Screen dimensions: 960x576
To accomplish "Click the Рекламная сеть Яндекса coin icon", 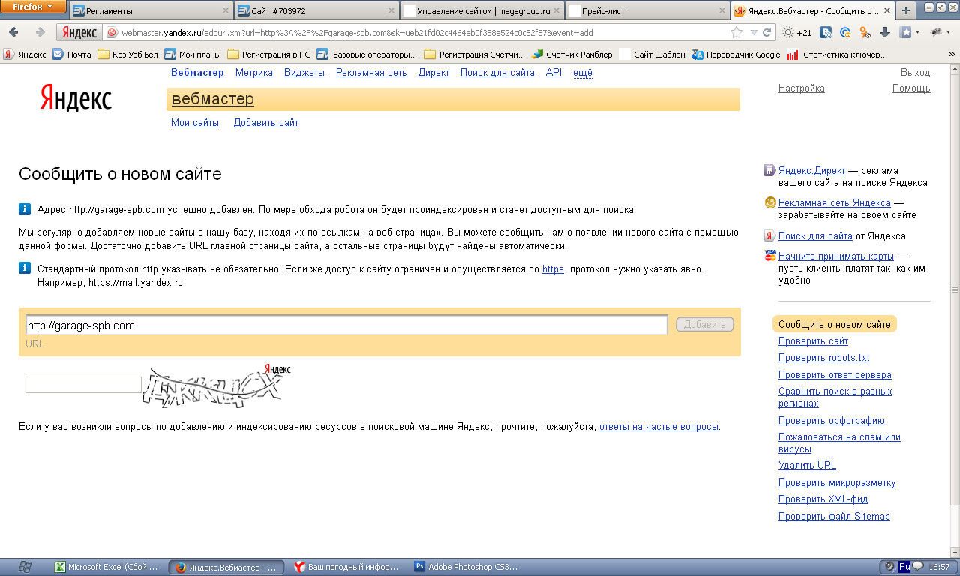I will pos(769,202).
